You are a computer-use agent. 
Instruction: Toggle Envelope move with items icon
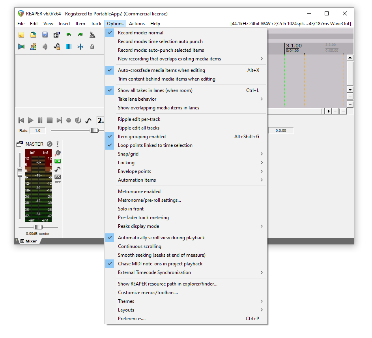pyautogui.click(x=57, y=47)
